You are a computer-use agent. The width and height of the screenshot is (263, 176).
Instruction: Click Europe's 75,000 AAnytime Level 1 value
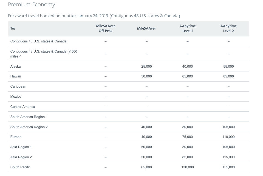point(187,137)
